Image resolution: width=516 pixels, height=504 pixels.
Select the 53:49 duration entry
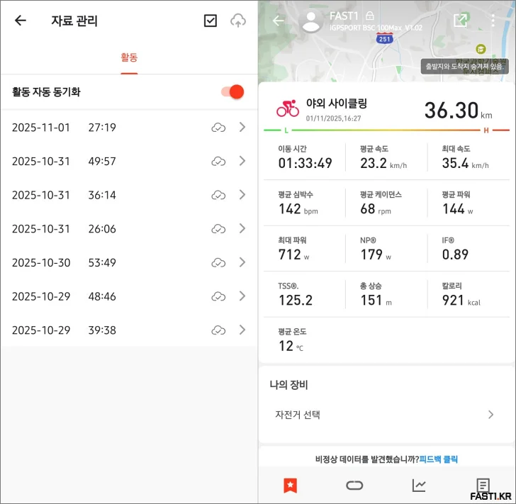pos(102,263)
